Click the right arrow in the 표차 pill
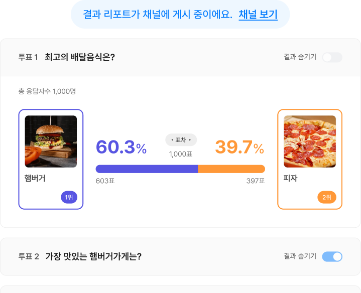 pyautogui.click(x=190, y=140)
